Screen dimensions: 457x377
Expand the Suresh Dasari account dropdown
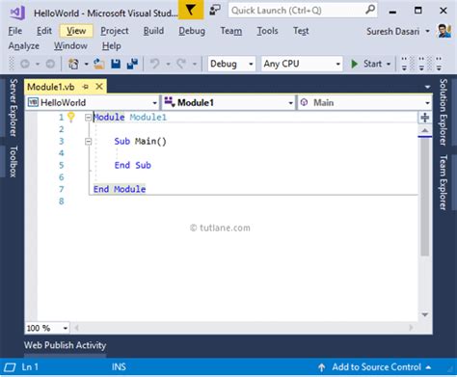[427, 31]
